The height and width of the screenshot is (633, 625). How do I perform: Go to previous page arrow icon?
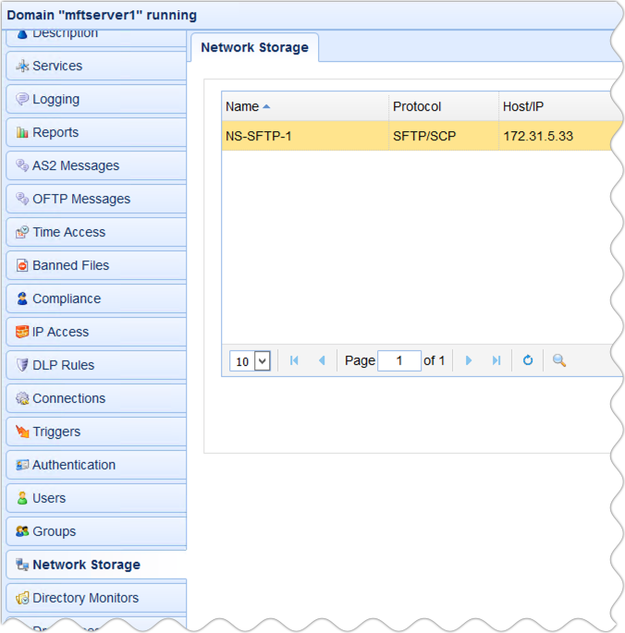[x=322, y=361]
